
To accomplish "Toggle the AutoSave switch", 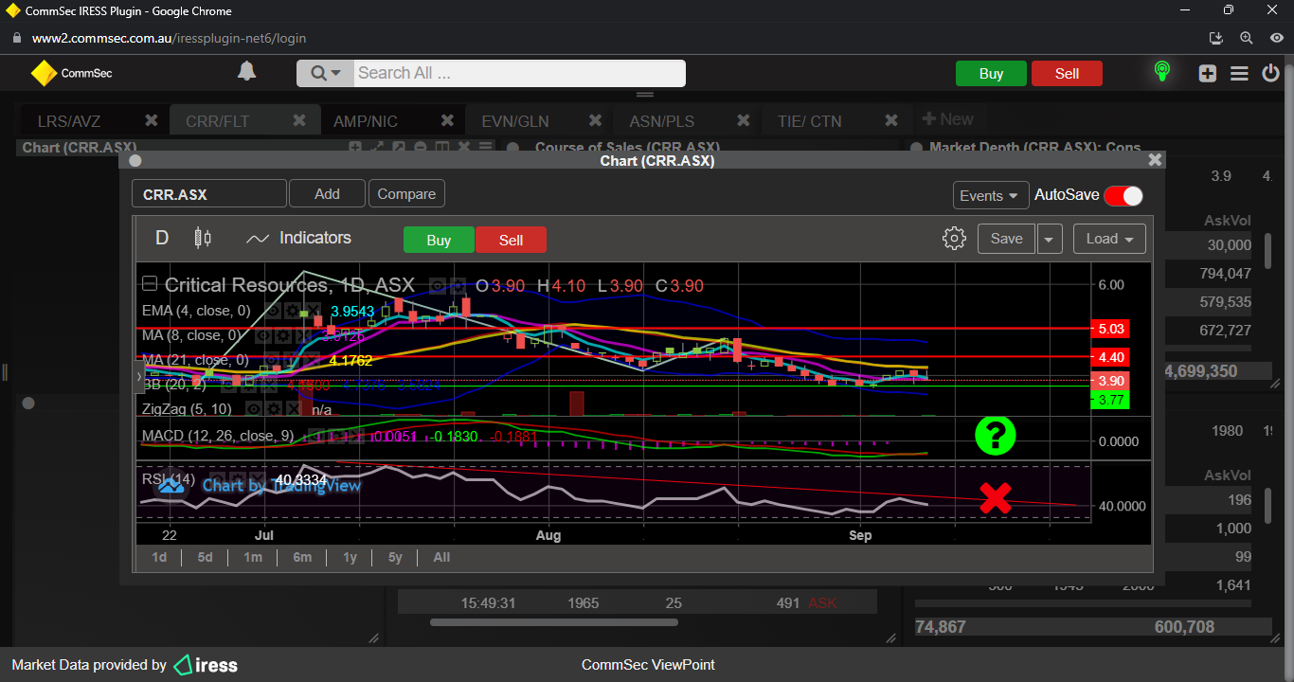I will click(1123, 195).
